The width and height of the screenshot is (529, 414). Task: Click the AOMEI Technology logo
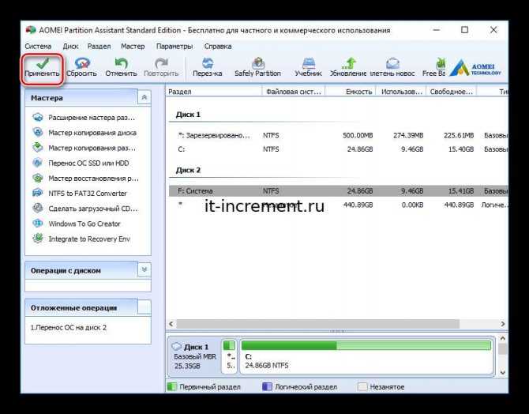(x=475, y=68)
